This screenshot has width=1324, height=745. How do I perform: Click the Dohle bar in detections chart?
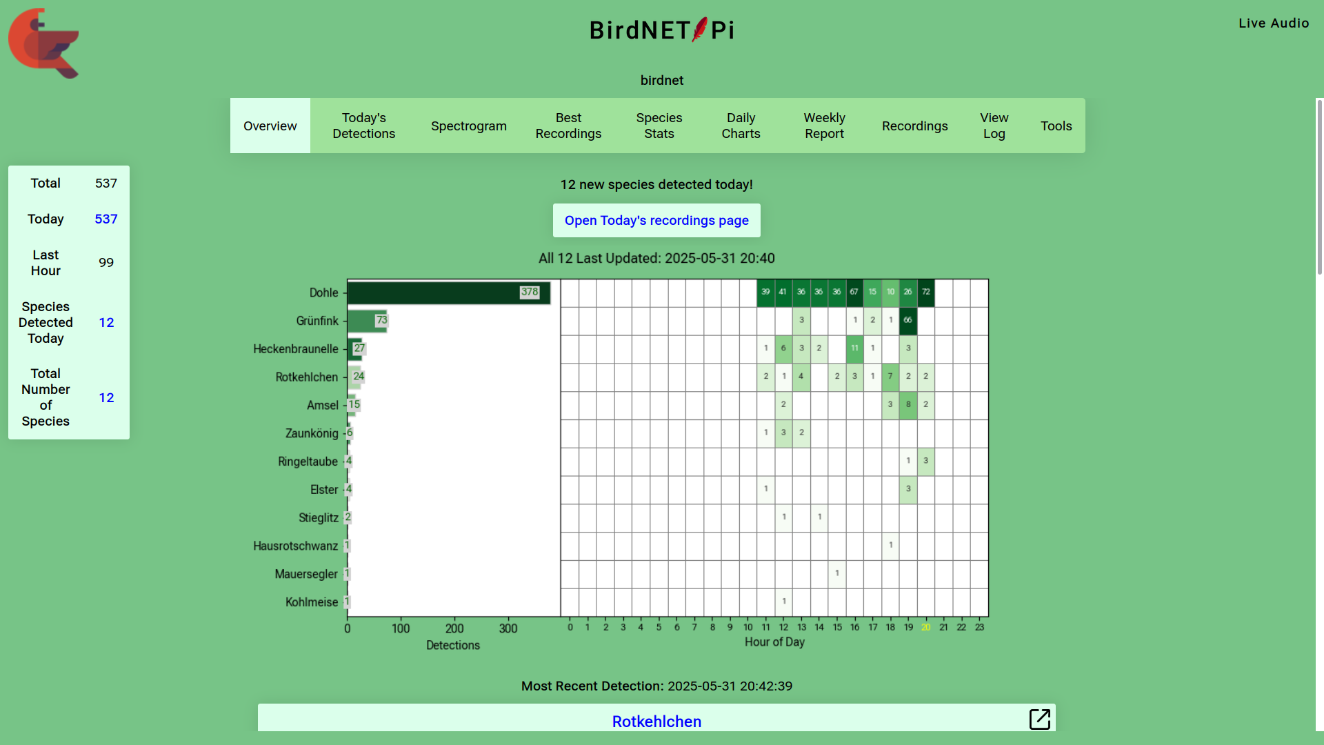pos(449,292)
